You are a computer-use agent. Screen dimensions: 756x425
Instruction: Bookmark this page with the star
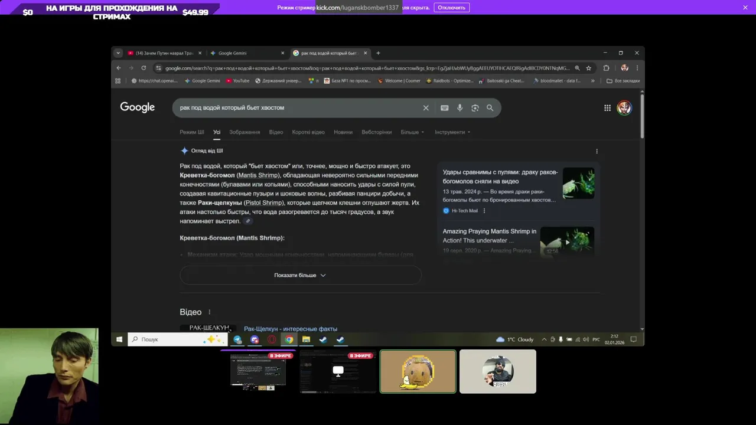(588, 68)
